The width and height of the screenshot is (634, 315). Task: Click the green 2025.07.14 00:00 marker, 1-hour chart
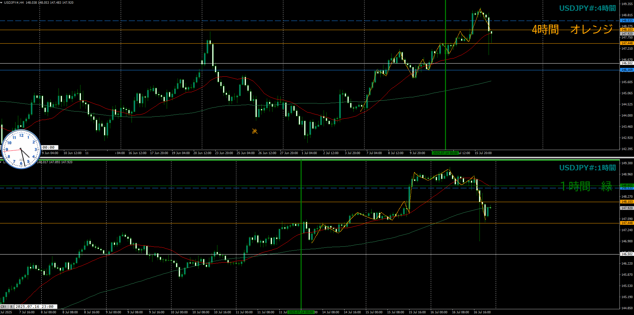(301, 312)
